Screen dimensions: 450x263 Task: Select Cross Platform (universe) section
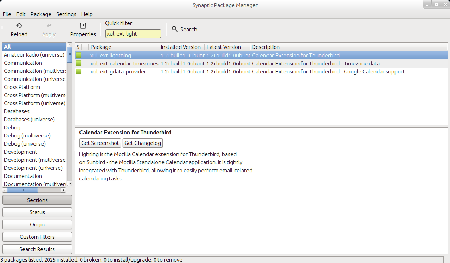[34, 103]
